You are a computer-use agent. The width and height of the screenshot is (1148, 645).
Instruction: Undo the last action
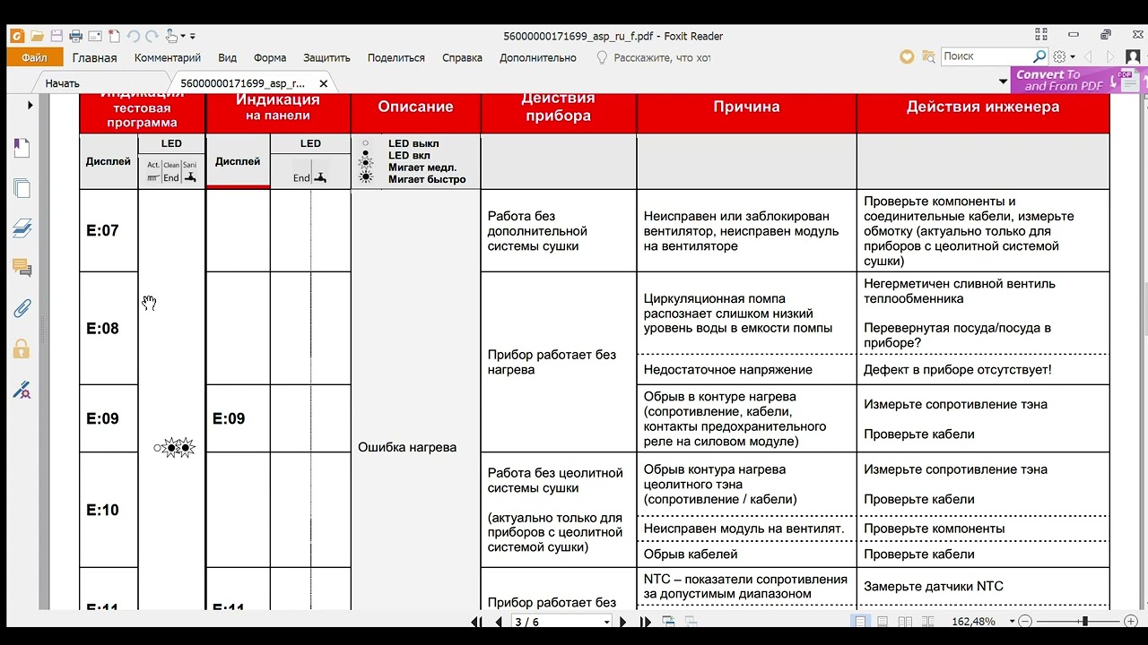(133, 36)
